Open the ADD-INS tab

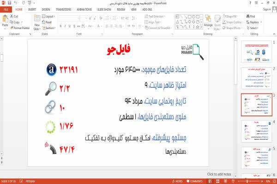tap(147, 10)
